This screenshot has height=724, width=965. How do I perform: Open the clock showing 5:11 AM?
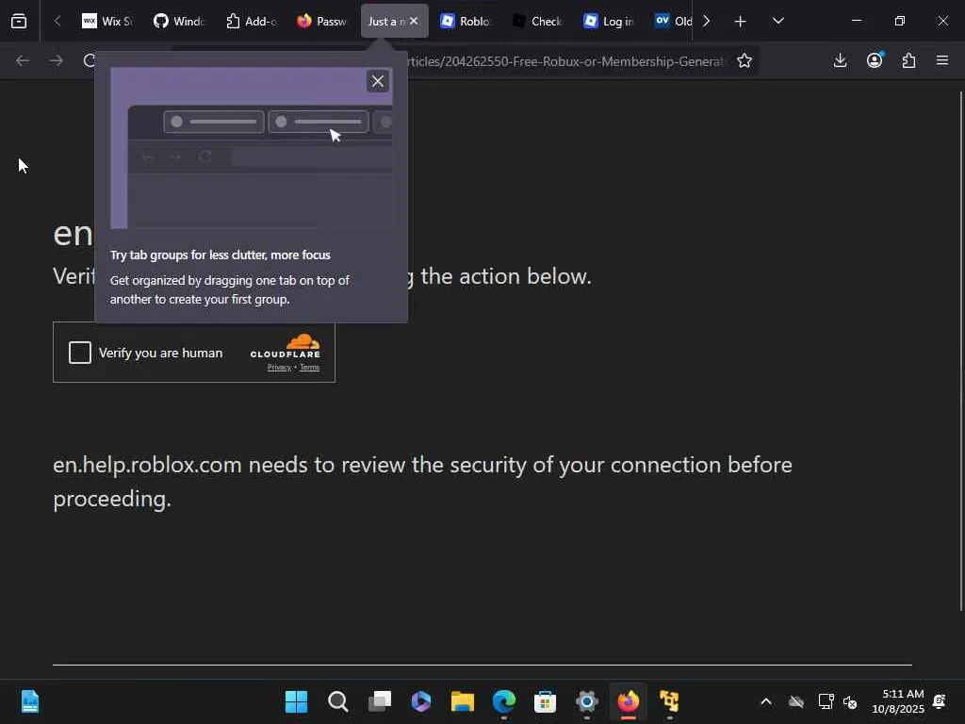pyautogui.click(x=898, y=701)
